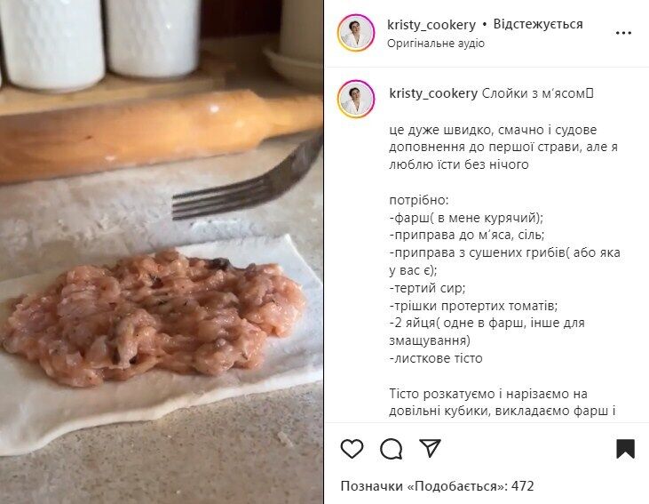
Task: Like the post with the heart icon
Action: (352, 449)
